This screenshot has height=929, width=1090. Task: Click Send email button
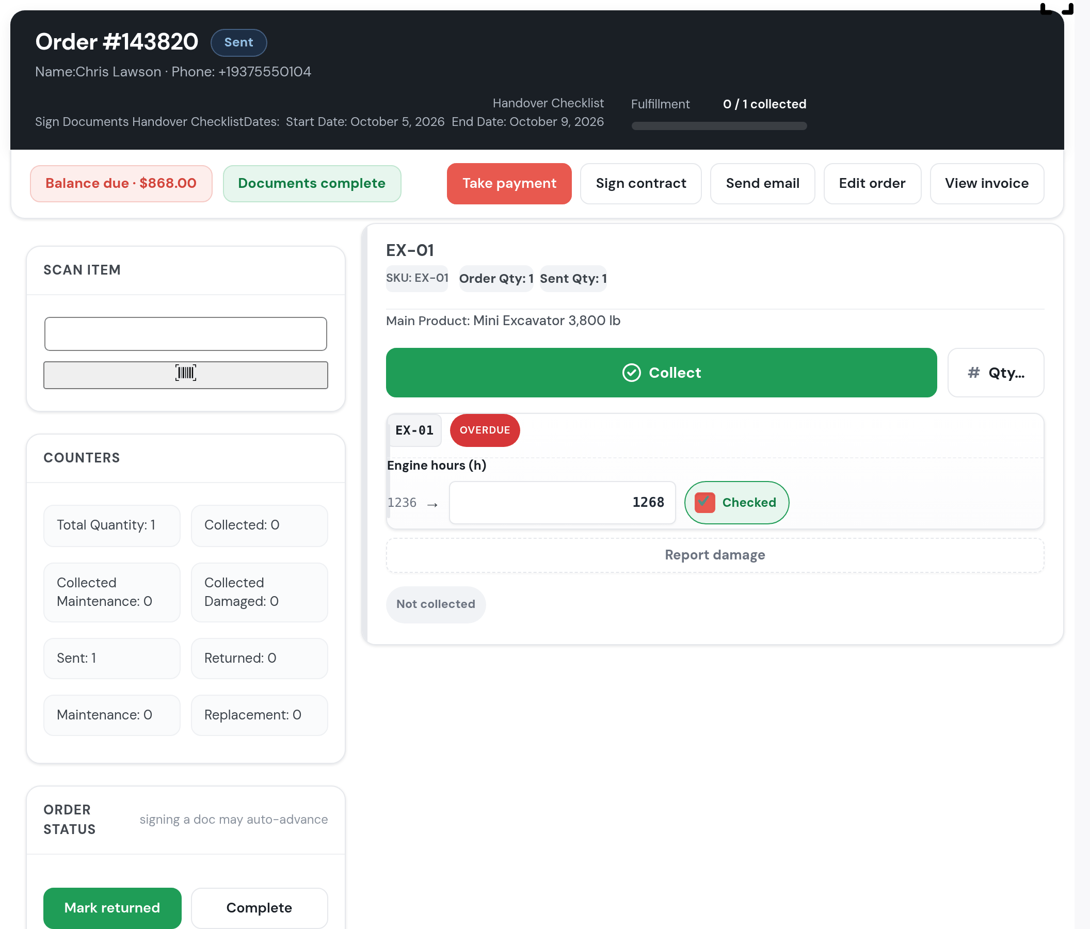pyautogui.click(x=762, y=183)
